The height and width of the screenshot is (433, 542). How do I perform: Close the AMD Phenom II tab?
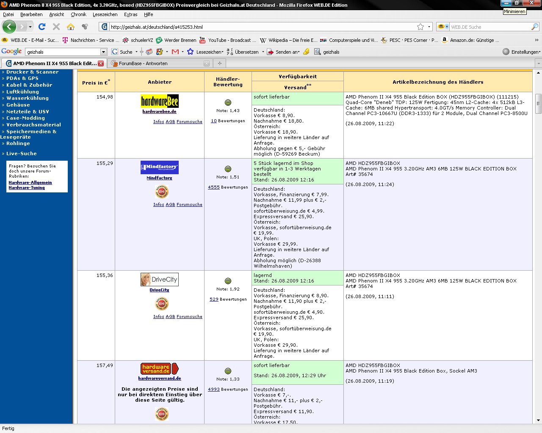coord(101,63)
